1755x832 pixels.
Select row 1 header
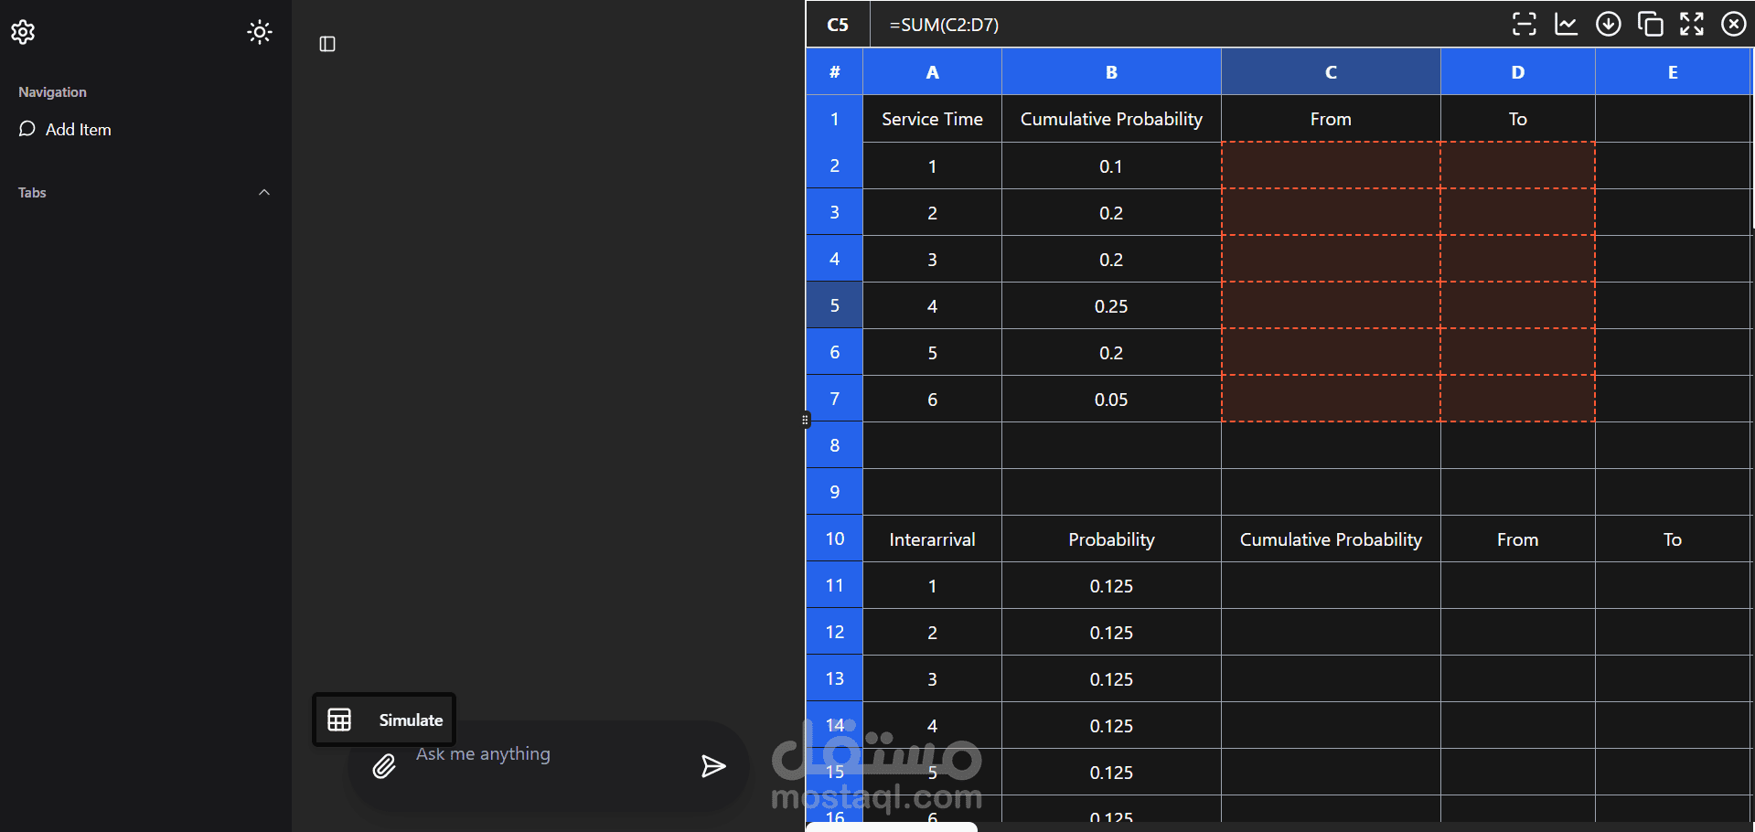coord(834,119)
